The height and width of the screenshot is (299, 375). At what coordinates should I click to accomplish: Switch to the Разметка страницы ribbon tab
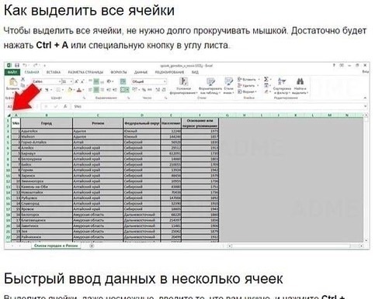[x=85, y=72]
